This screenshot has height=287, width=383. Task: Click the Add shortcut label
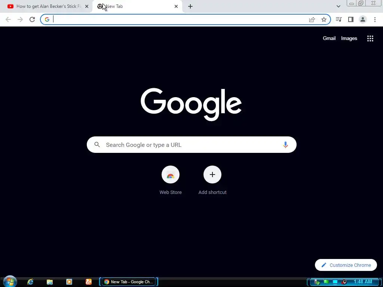[x=212, y=192]
